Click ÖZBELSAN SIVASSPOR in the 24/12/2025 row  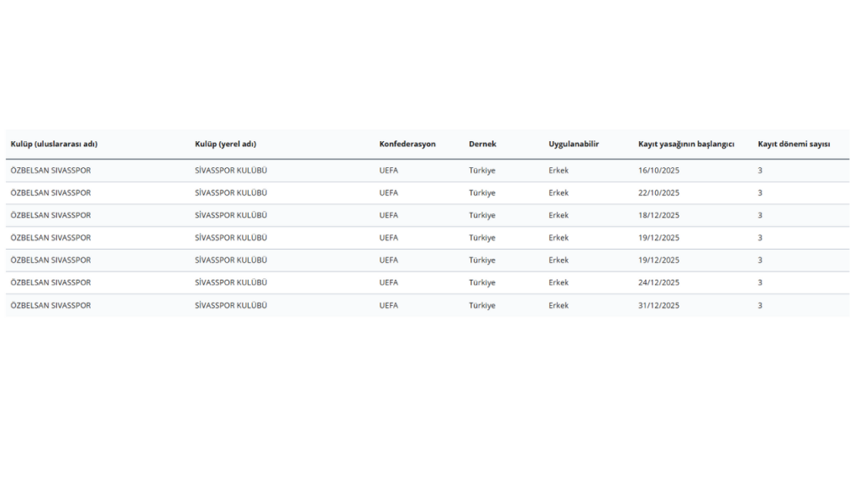click(x=50, y=283)
